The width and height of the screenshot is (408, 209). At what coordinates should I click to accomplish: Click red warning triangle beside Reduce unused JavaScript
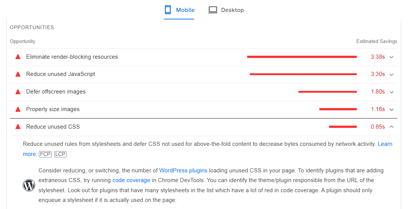click(x=18, y=74)
